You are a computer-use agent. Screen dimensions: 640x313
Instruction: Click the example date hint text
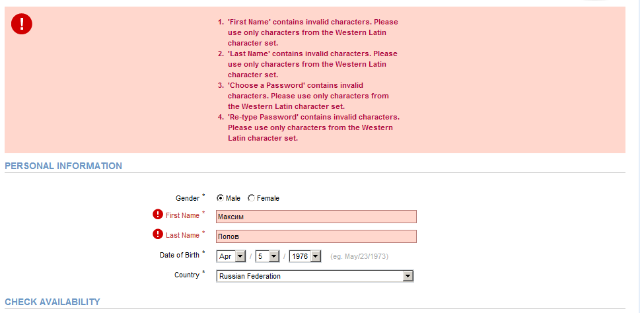359,257
